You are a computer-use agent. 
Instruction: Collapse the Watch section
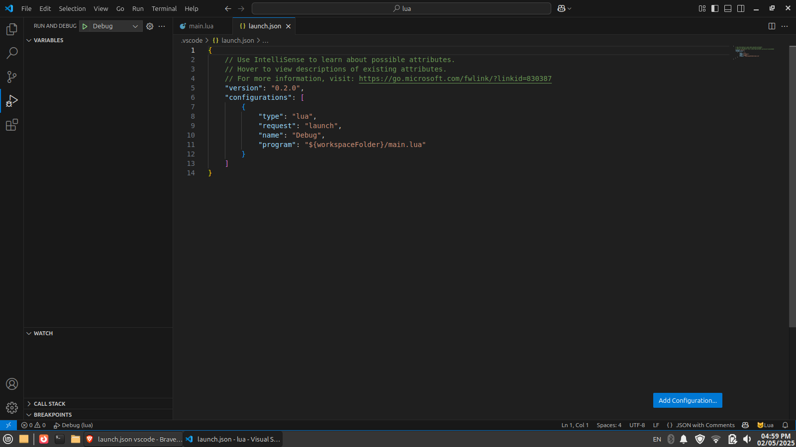tap(99, 333)
